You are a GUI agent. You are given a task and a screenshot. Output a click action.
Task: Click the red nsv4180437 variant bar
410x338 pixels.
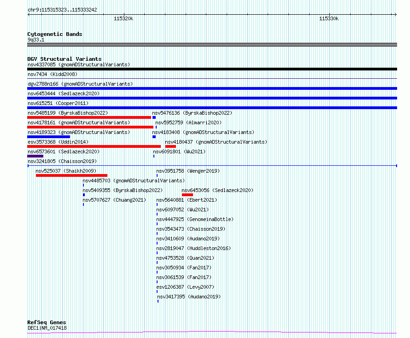pyautogui.click(x=170, y=146)
